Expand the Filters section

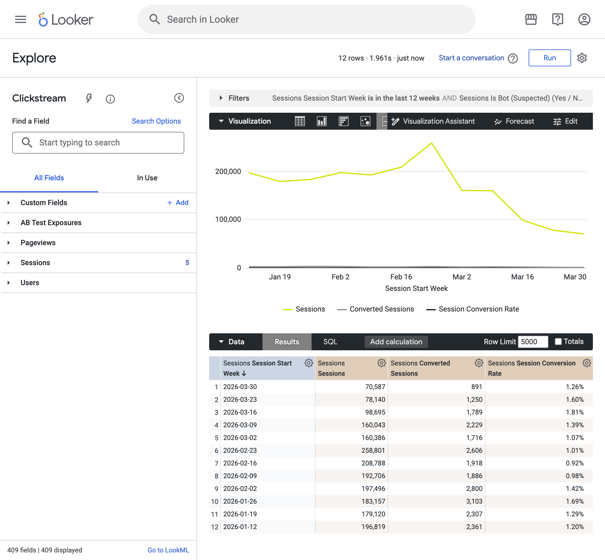coord(234,98)
